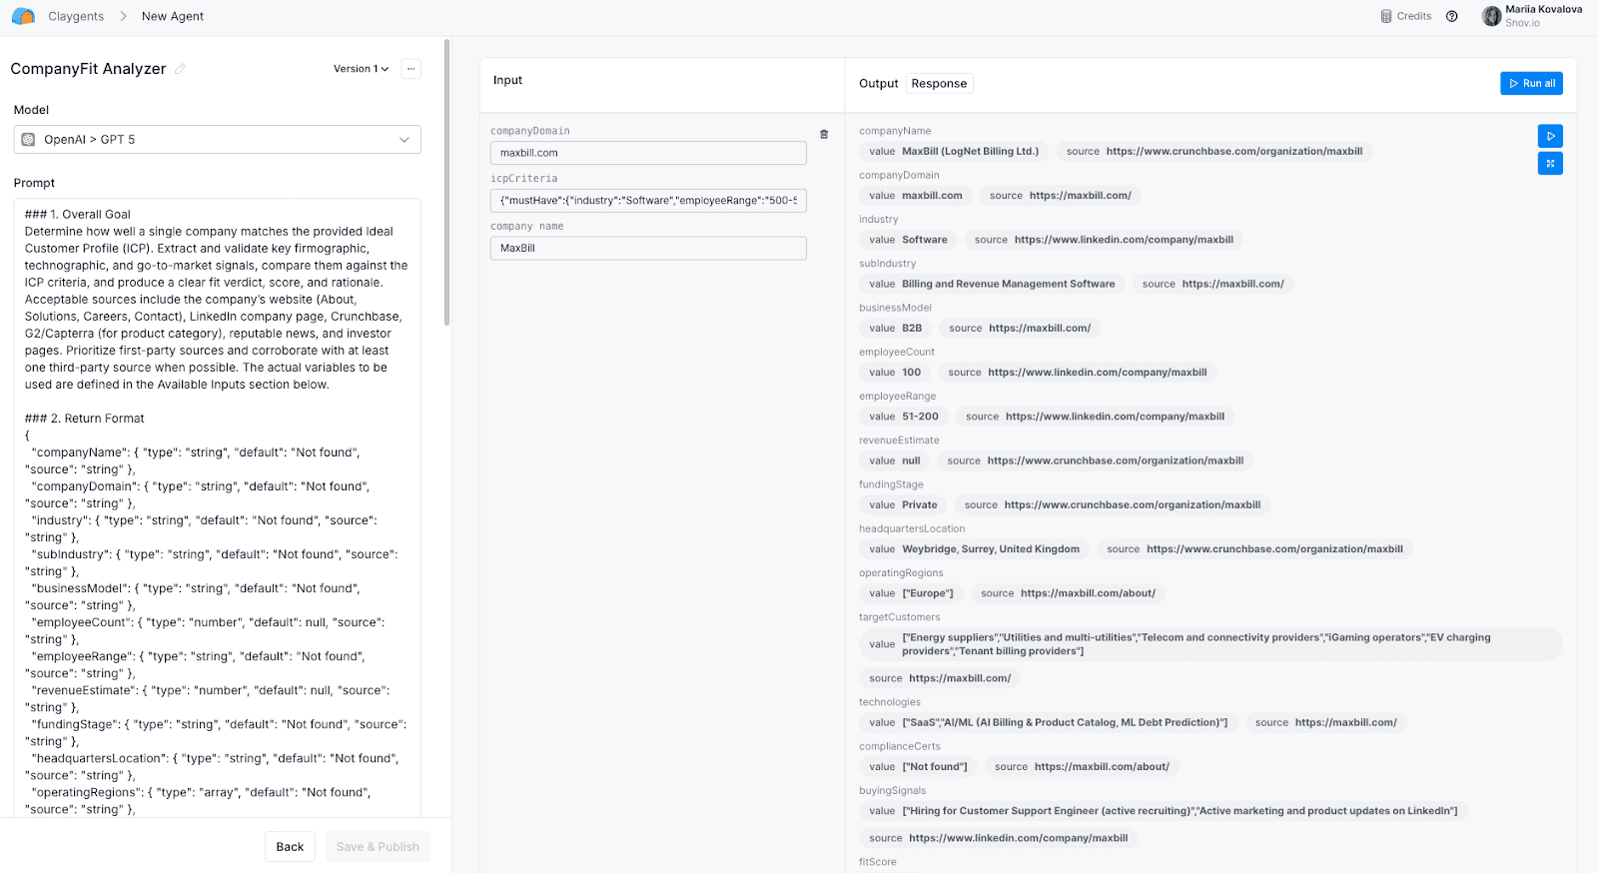Image resolution: width=1598 pixels, height=873 pixels.
Task: Click the pencil icon beside CompanyFit Analyzer
Action: click(x=180, y=69)
